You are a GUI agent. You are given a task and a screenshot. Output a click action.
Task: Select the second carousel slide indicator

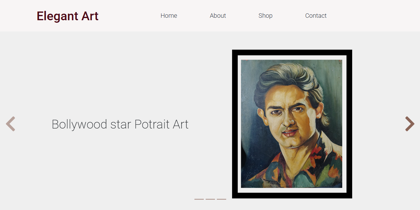210,199
